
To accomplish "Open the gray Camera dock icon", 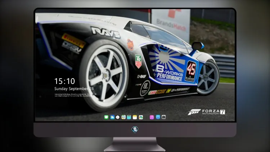I will point(163,117).
